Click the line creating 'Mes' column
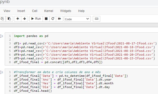The width and height of the screenshot is (158, 94). click(64, 83)
